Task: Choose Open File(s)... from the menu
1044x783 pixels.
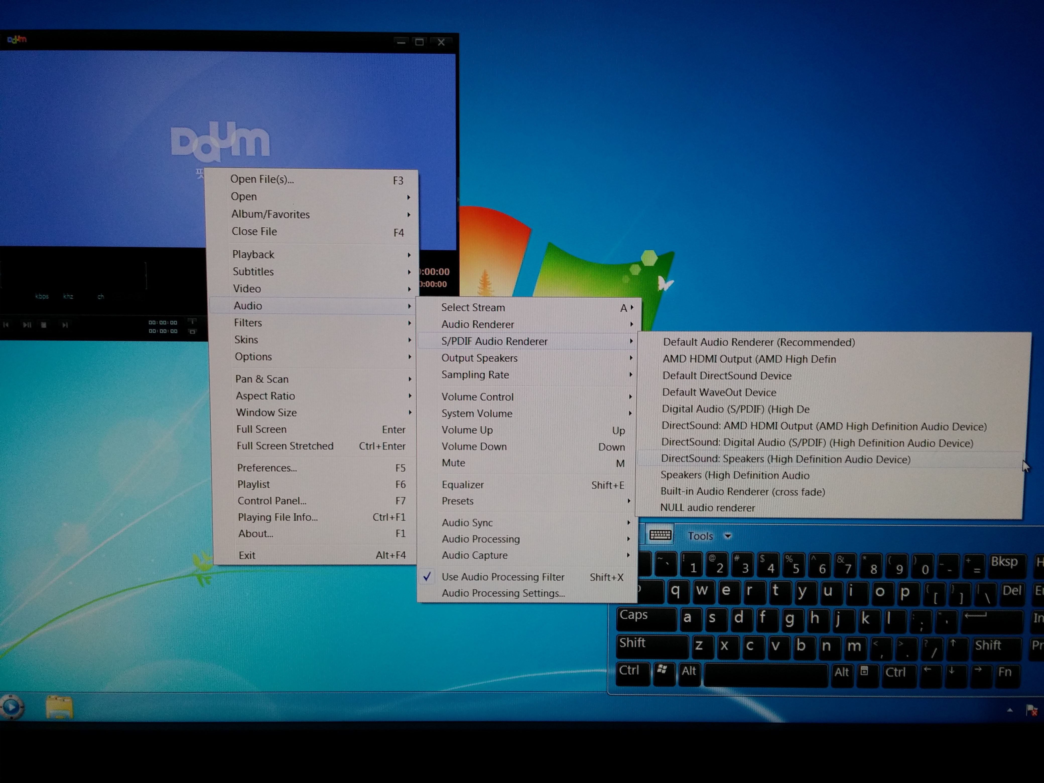Action: point(311,179)
